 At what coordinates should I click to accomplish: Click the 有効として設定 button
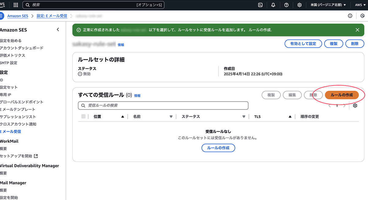(303, 44)
